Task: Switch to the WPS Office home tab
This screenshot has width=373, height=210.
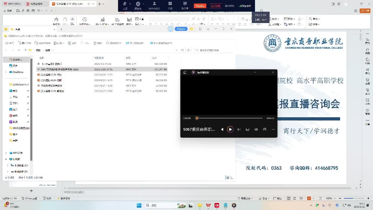Action: tap(12, 4)
